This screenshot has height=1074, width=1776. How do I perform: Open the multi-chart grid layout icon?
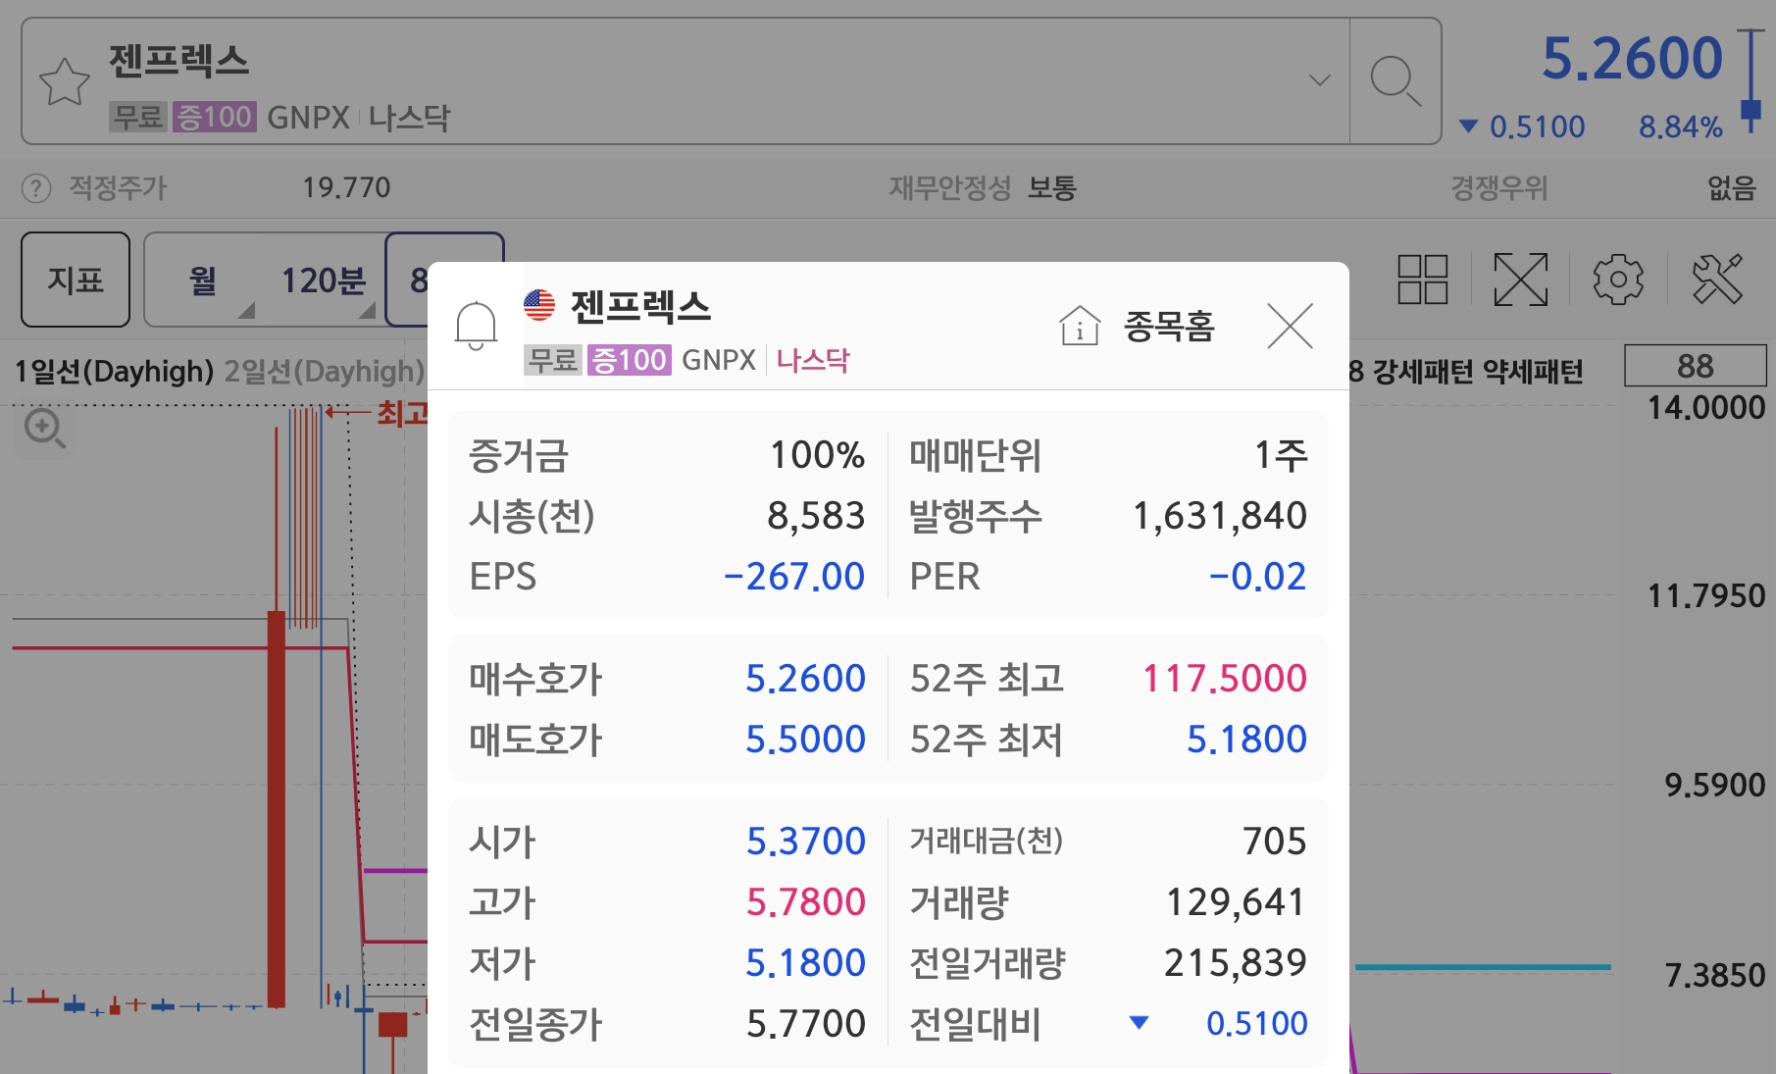coord(1423,280)
